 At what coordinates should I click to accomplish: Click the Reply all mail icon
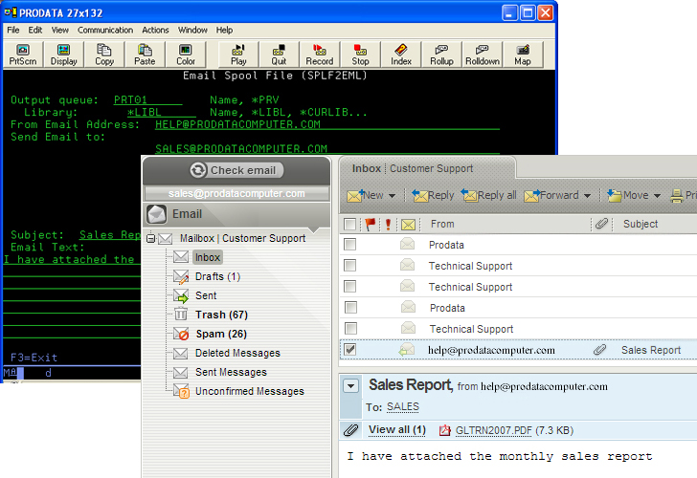[x=469, y=195]
